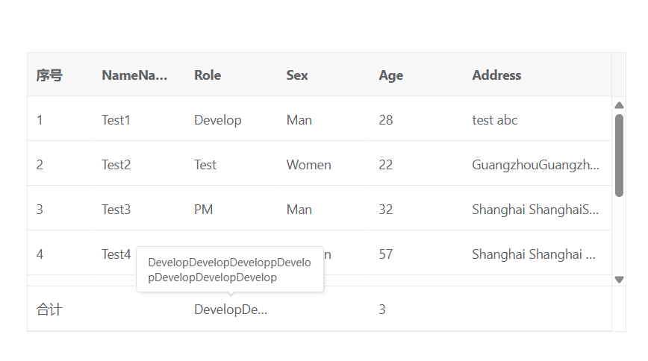Image resolution: width=648 pixels, height=361 pixels.
Task: Click the Test4 name cell
Action: click(x=116, y=254)
